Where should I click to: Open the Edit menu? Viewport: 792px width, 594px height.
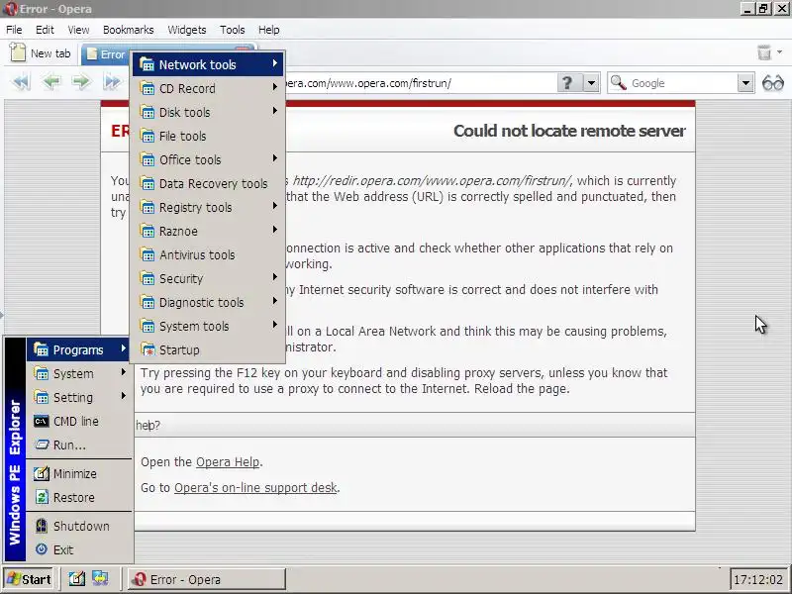[x=45, y=30]
